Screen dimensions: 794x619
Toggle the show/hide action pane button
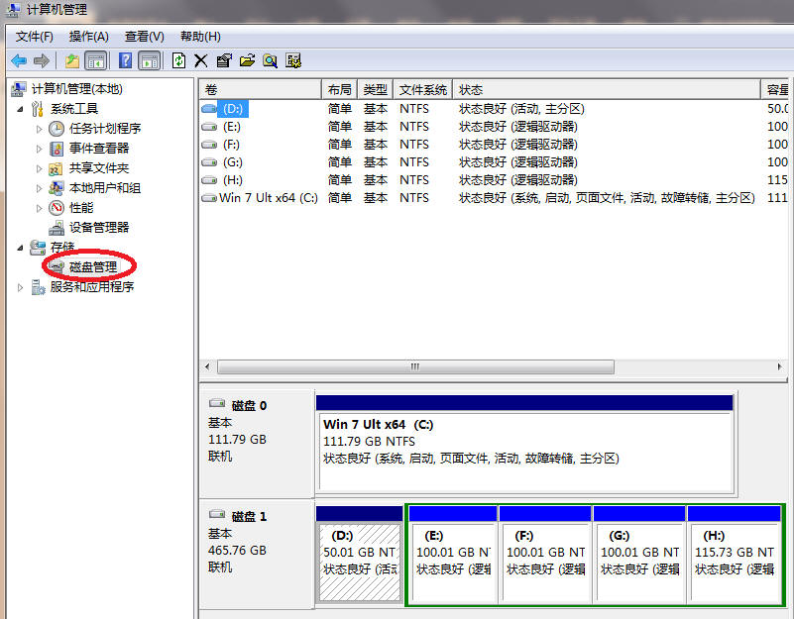click(x=149, y=60)
